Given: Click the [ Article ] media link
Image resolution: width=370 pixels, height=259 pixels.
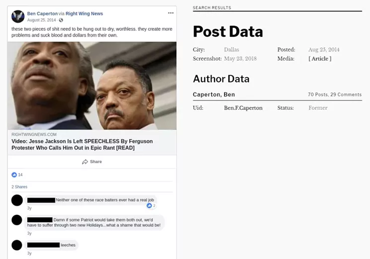Looking at the screenshot, I should (320, 59).
